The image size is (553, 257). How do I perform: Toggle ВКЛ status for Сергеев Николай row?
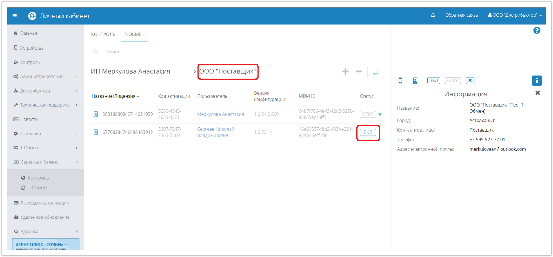tap(368, 132)
